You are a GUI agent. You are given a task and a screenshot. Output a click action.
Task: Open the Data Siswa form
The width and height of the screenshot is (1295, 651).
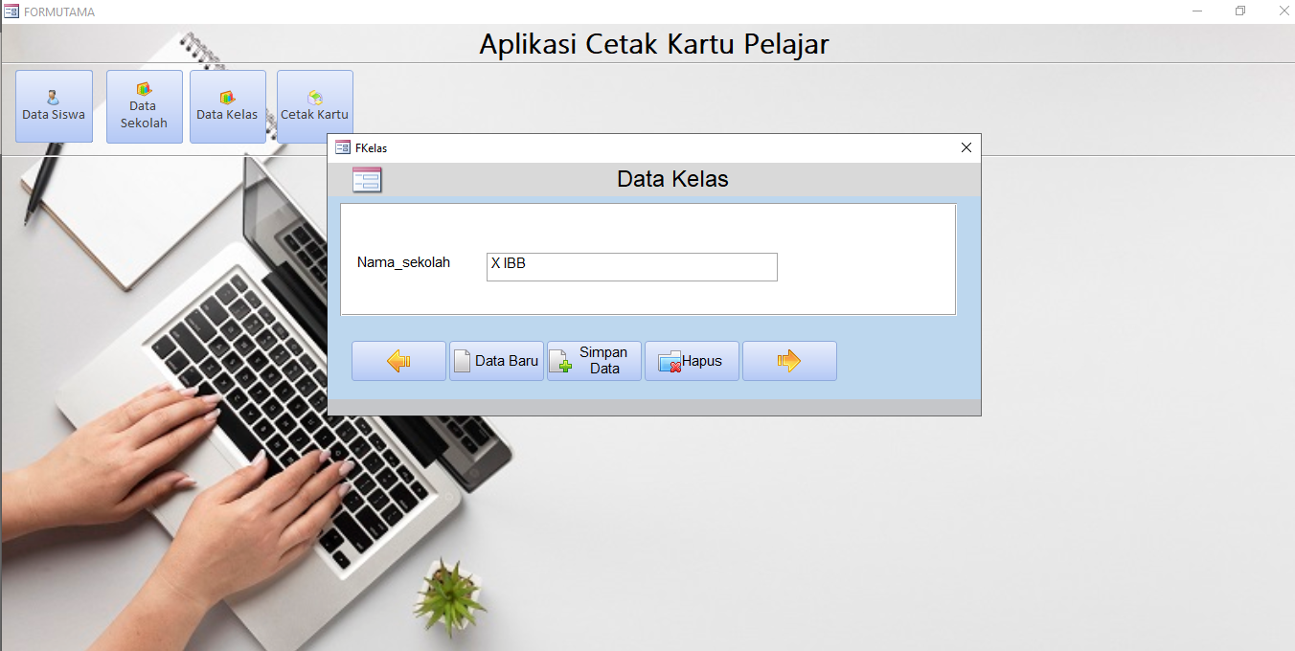[x=54, y=106]
